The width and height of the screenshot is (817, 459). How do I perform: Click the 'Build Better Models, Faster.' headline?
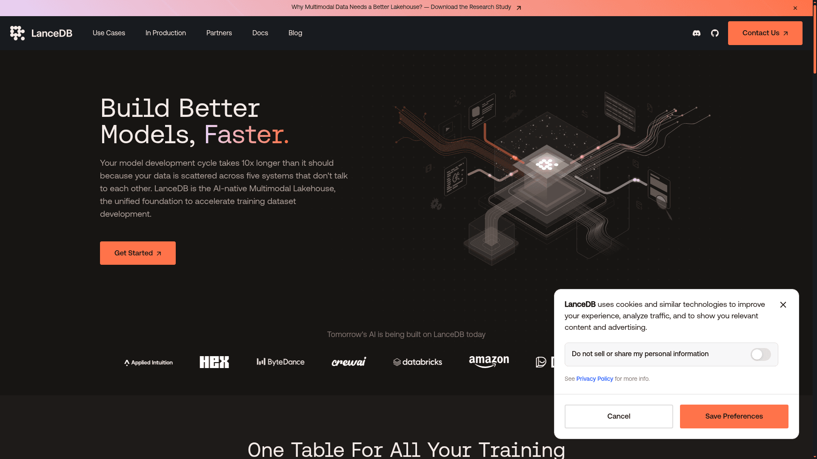(x=194, y=121)
